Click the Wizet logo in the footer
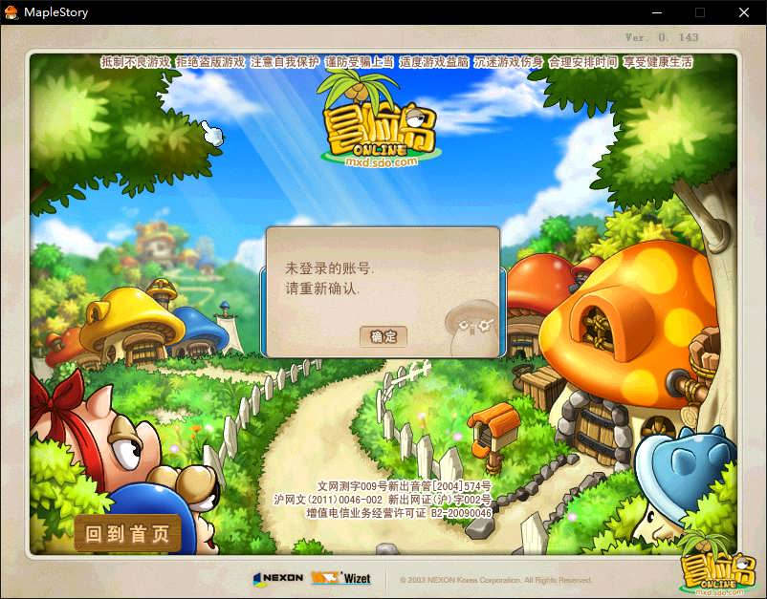 click(340, 578)
